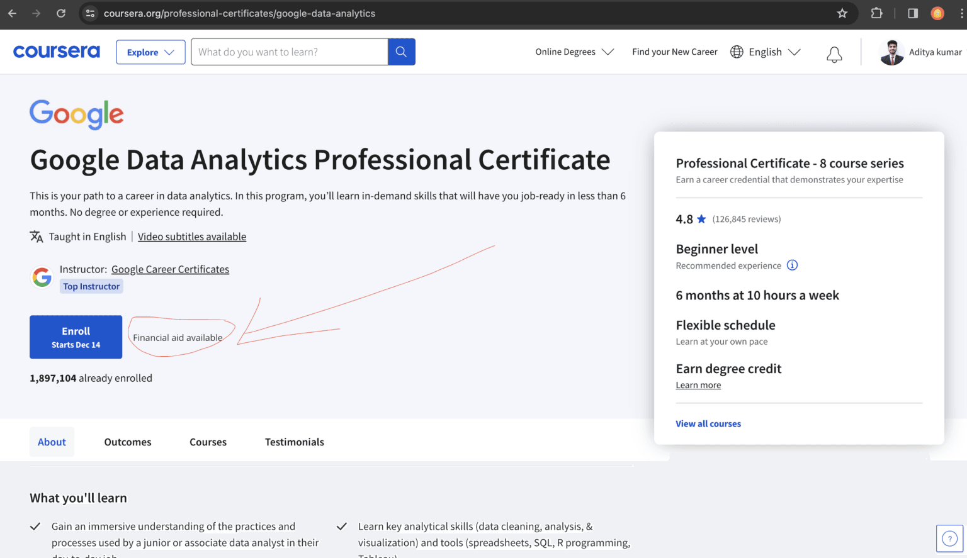
Task: Expand the Explore dropdown
Action: [x=150, y=52]
